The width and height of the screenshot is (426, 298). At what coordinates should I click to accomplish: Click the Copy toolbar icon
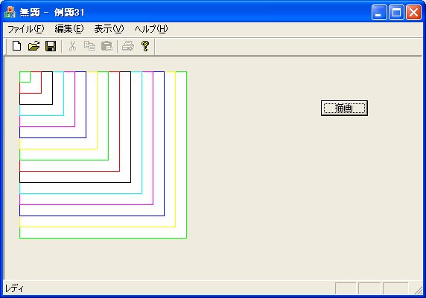pyautogui.click(x=89, y=46)
